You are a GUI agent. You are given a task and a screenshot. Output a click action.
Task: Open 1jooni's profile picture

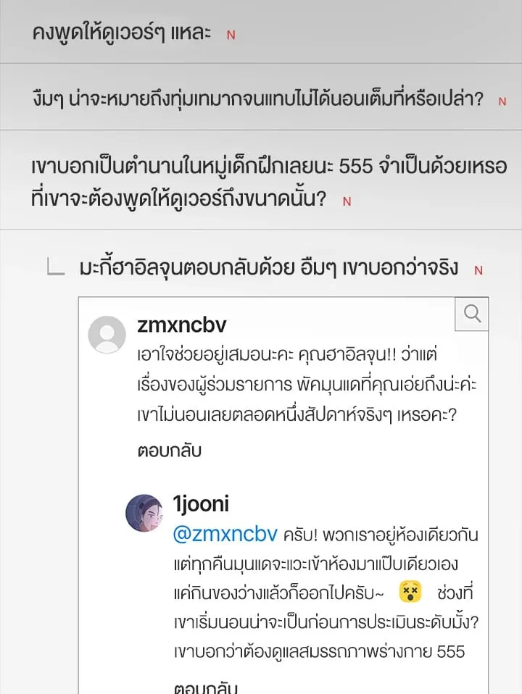pos(144,513)
